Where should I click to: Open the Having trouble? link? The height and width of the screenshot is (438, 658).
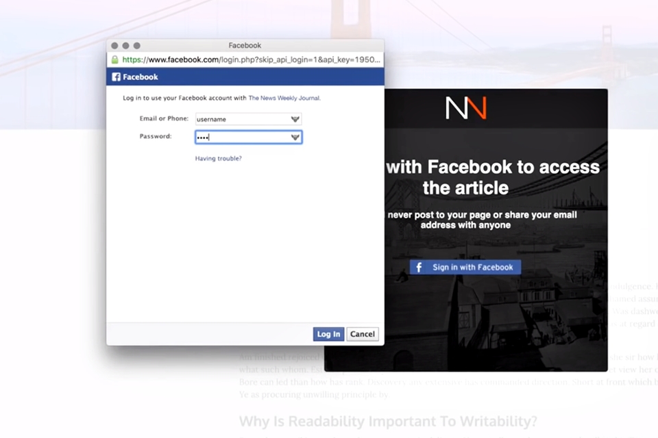click(218, 159)
